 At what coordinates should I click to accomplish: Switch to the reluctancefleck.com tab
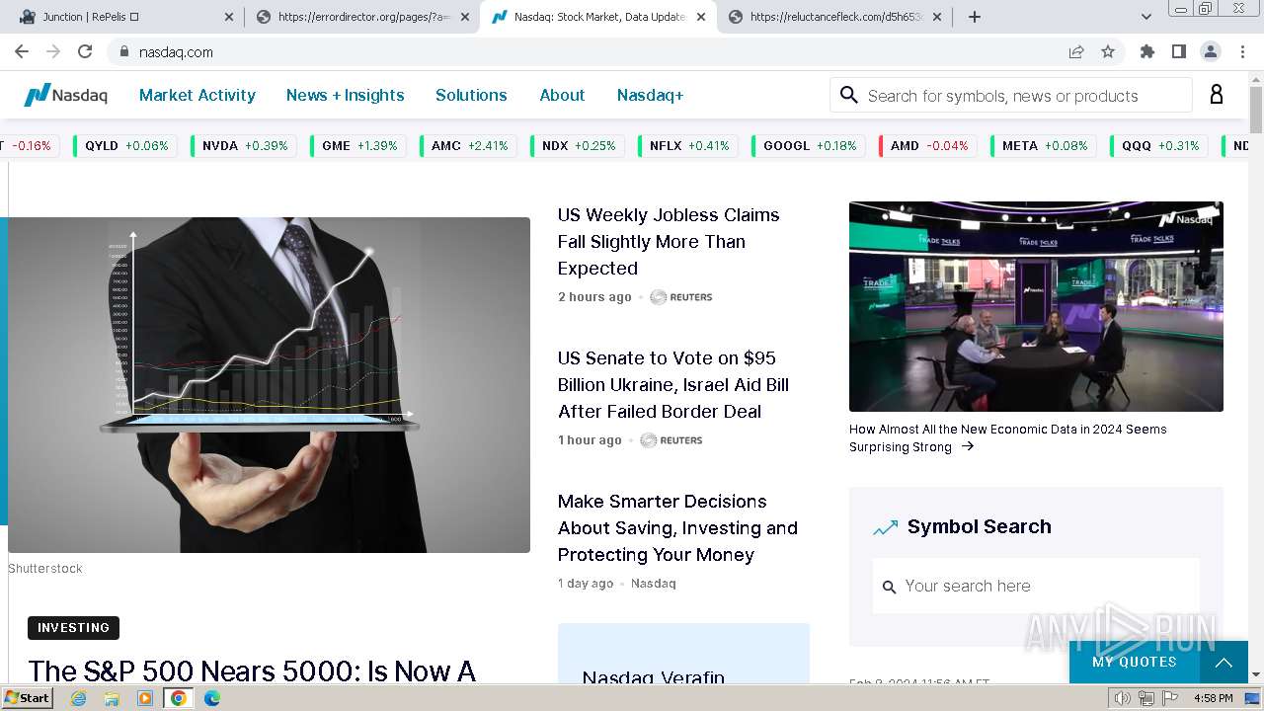[x=835, y=17]
